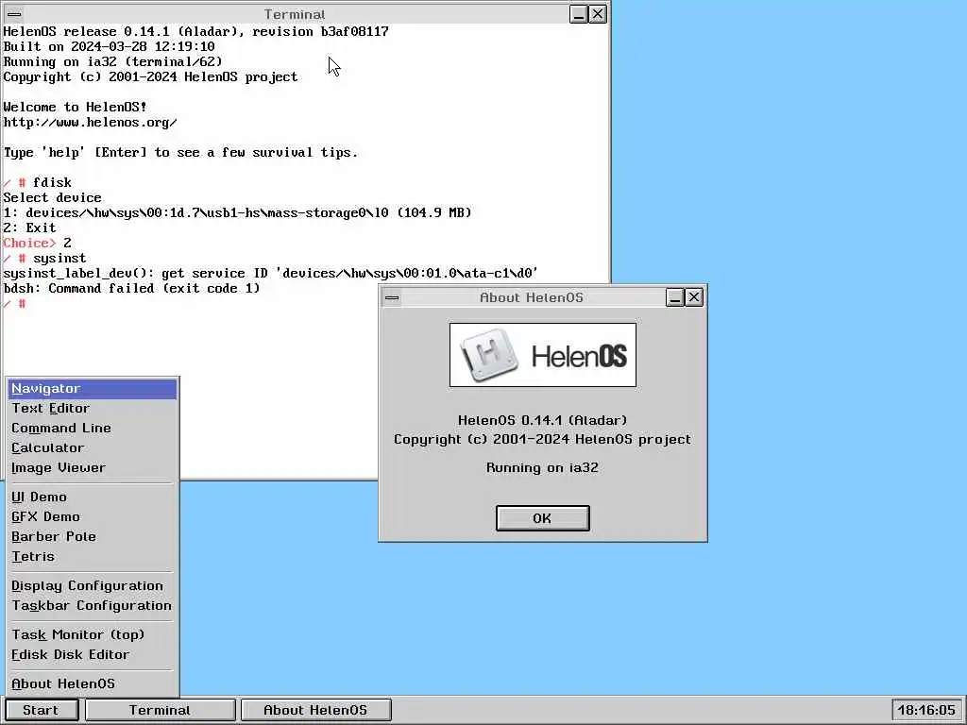Screen dimensions: 967x725
Task: Click the dialog copyright 2001-2024 line
Action: 543,440
